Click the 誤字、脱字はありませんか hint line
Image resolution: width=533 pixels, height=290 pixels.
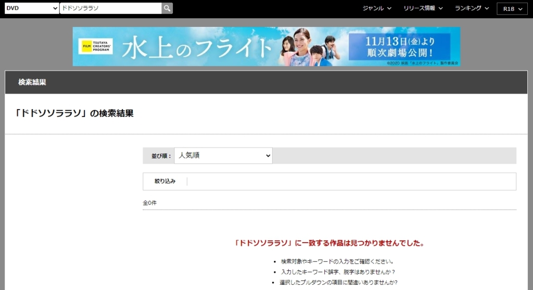[338, 272]
